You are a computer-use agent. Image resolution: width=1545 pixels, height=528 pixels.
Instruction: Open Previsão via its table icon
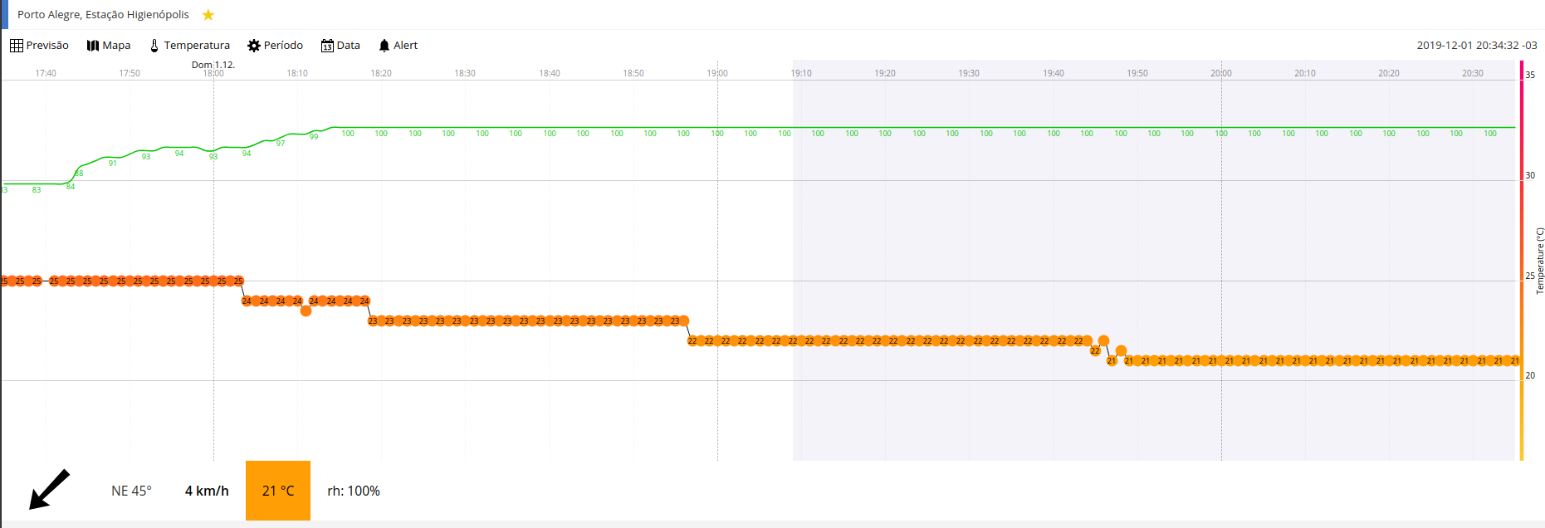(16, 46)
